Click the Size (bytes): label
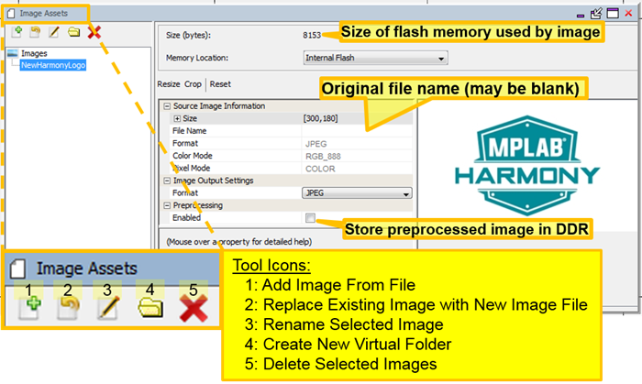Screen dimensions: 642x384 (x=188, y=35)
